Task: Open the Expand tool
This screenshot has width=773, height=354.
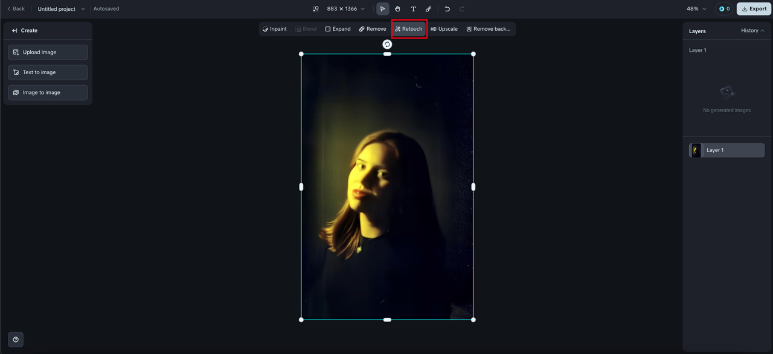Action: tap(338, 29)
